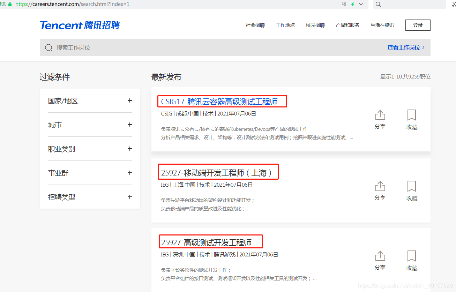This screenshot has width=456, height=292.
Task: Open the 产品和服务 menu
Action: pyautogui.click(x=347, y=25)
